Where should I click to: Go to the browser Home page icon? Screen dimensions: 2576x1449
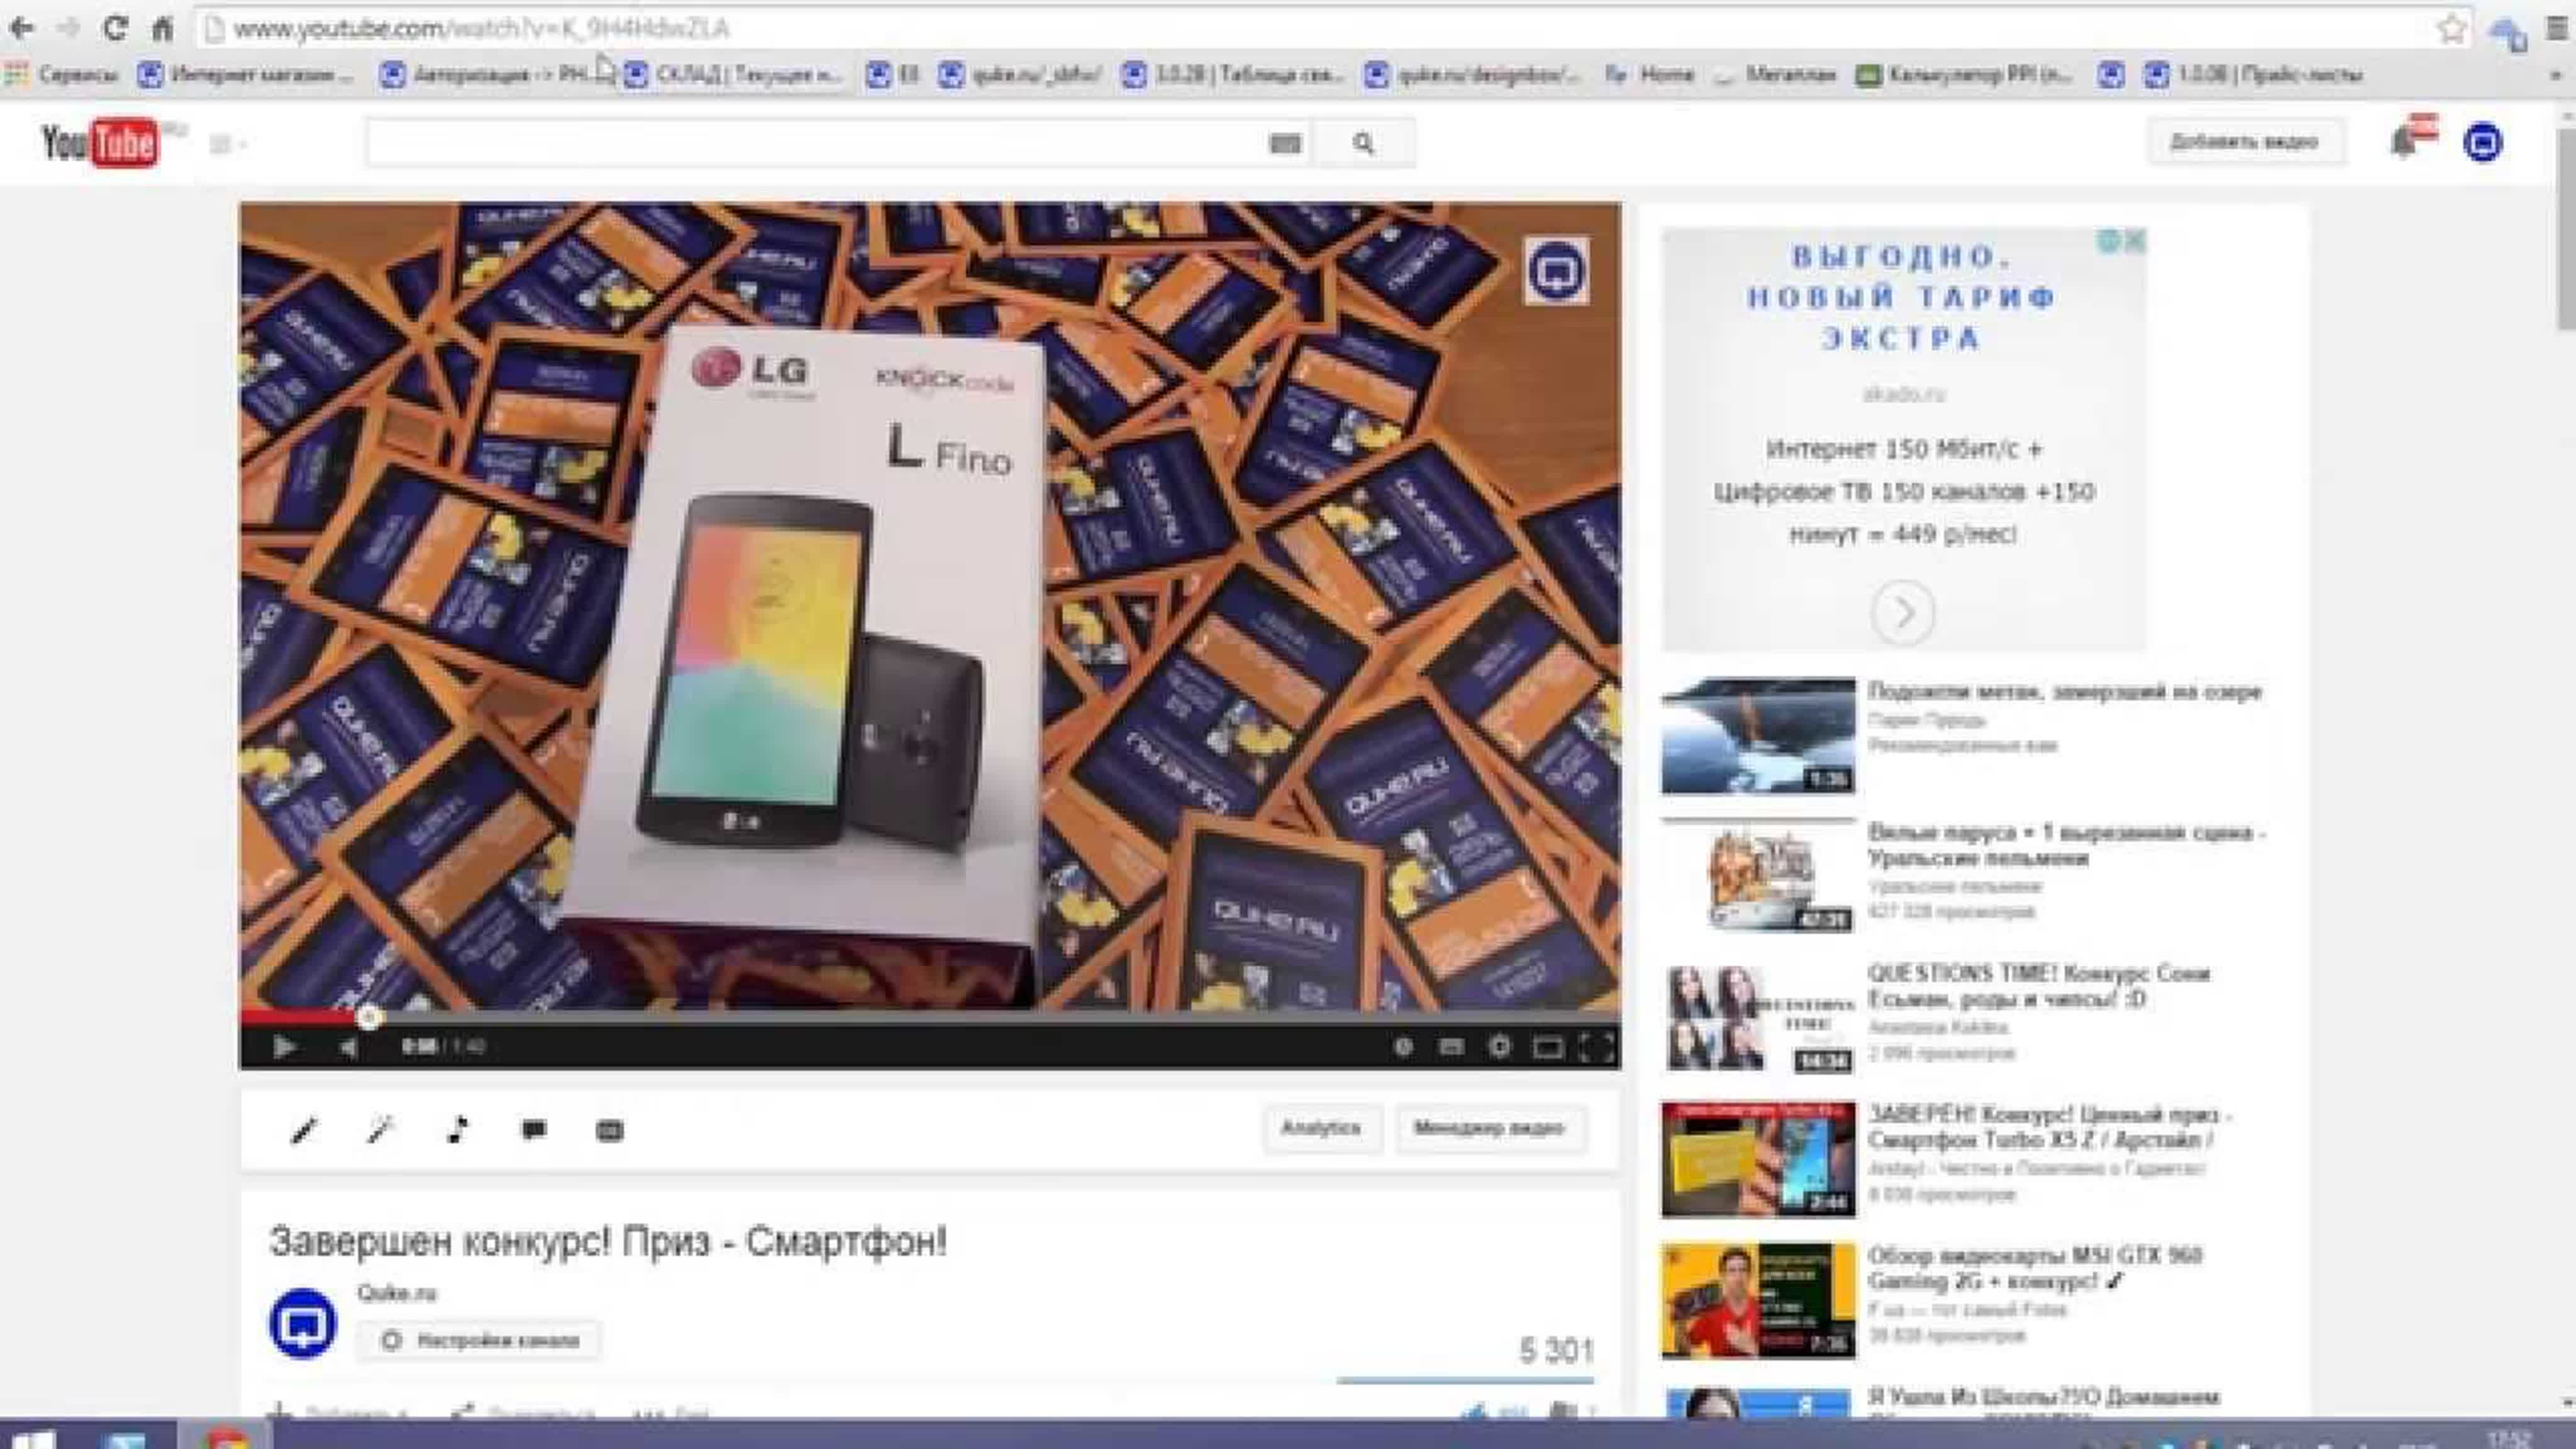162,28
